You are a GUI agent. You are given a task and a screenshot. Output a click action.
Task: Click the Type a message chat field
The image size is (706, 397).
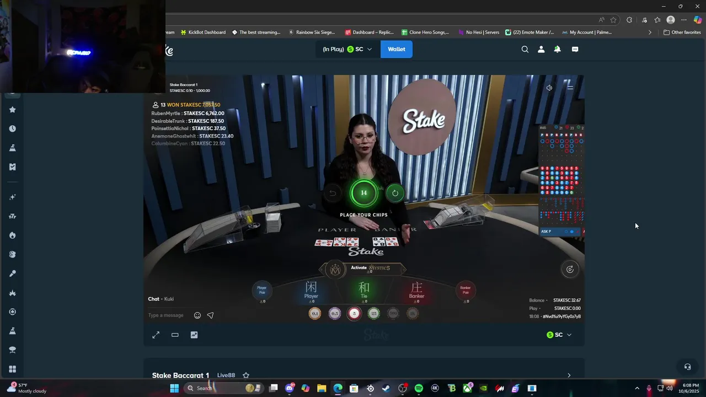166,315
